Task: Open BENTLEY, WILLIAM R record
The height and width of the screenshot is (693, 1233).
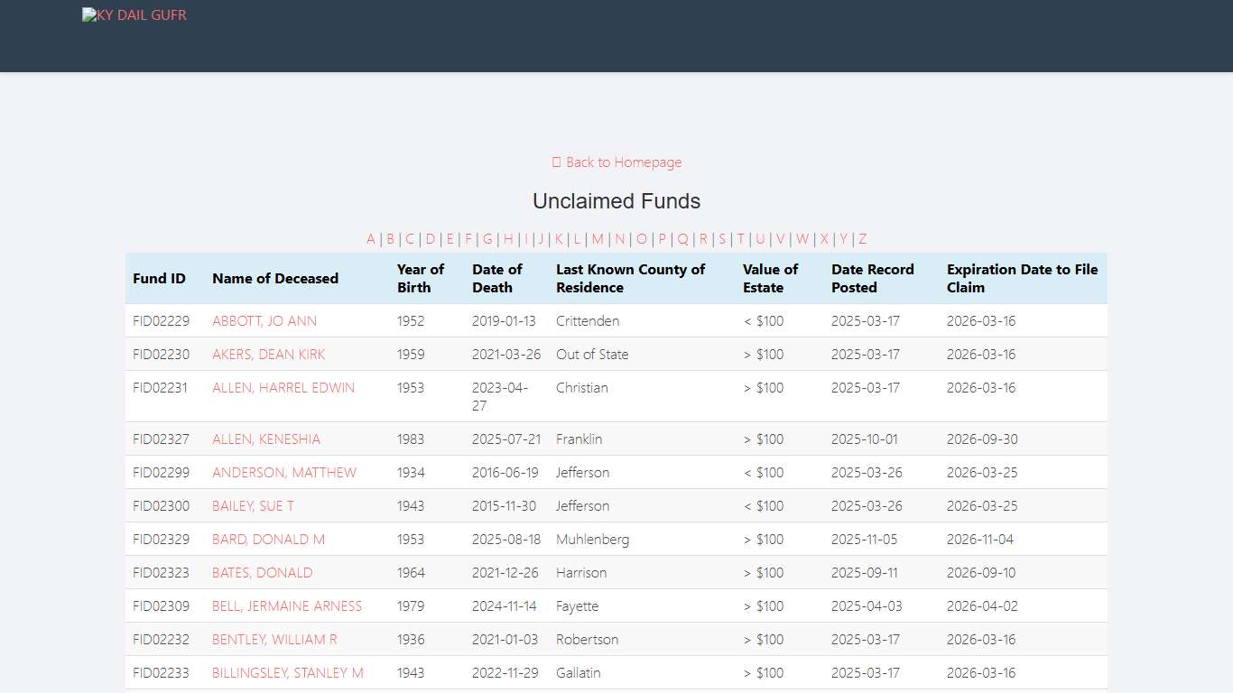Action: pos(274,640)
